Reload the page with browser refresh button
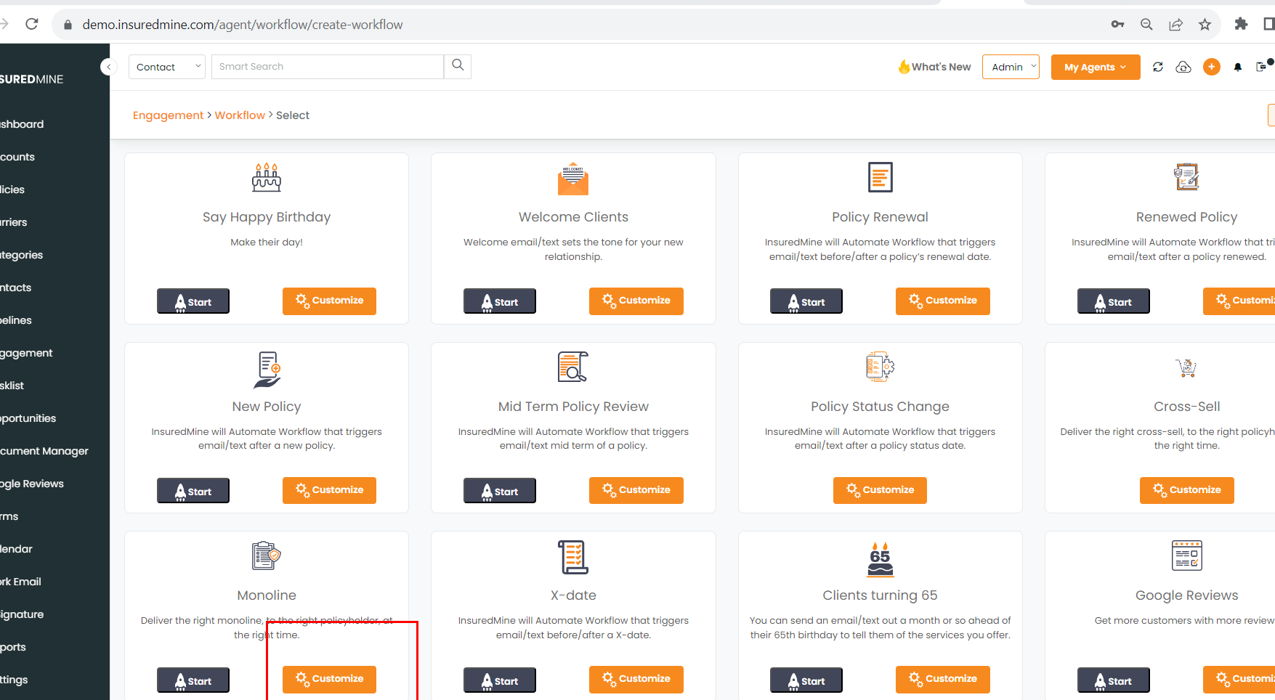 tap(32, 24)
